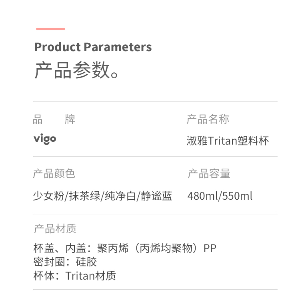The image size is (300, 292).
Task: Select the 淑雅Tritan塑料杯 product name
Action: tap(228, 141)
